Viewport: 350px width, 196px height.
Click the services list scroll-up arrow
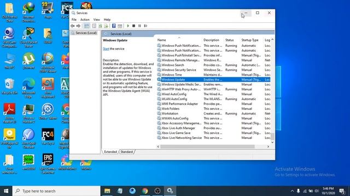pos(272,40)
